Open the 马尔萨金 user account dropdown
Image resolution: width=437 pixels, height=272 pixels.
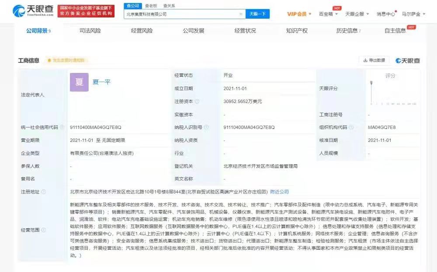(413, 14)
